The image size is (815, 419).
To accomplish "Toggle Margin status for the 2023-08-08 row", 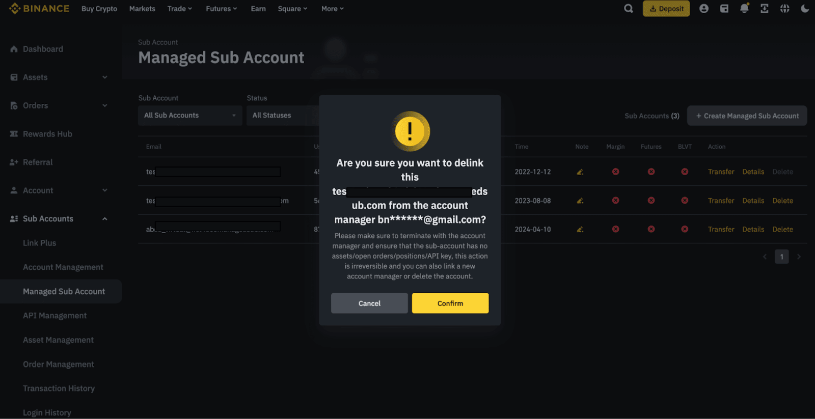I will click(x=615, y=201).
